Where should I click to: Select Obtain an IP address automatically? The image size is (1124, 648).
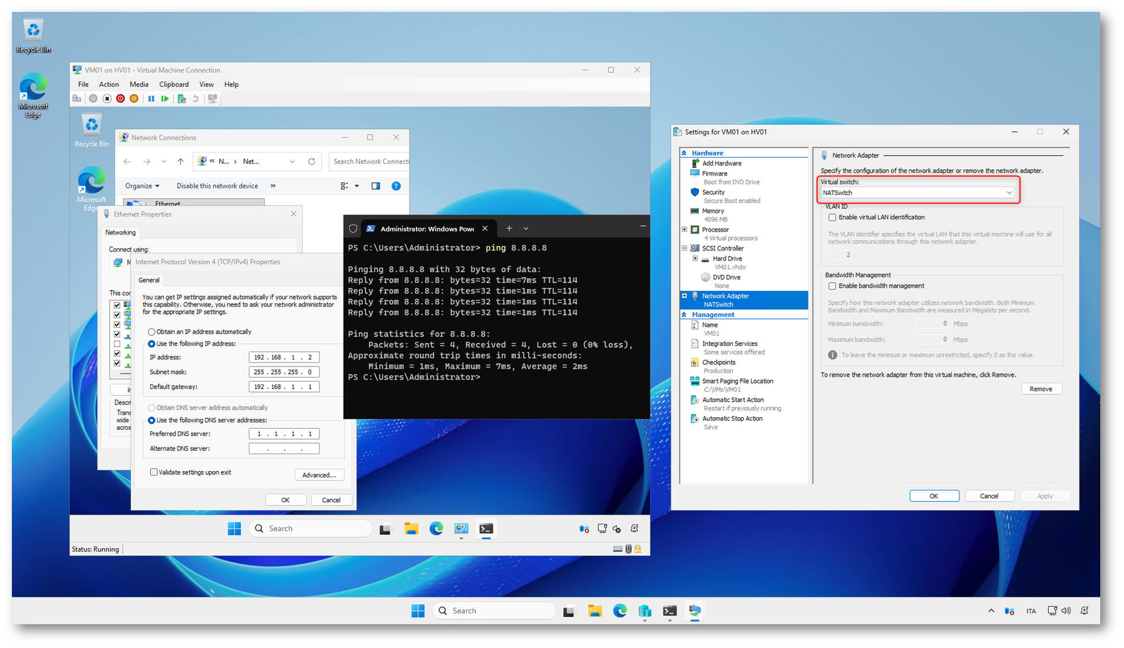tap(152, 332)
